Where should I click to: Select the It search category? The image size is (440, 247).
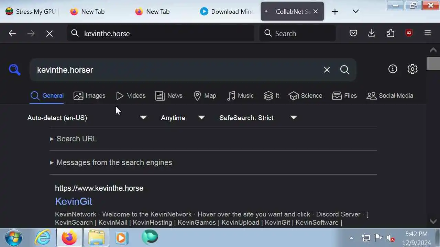point(271,96)
